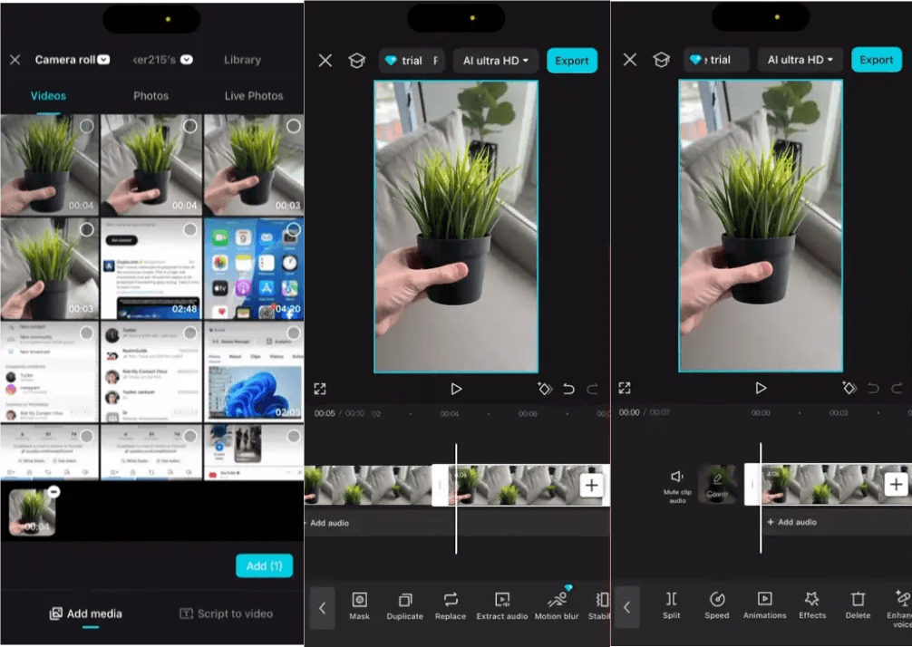Screen dimensions: 912x647
Task: Tap the Duplicate clip icon
Action: [405, 600]
